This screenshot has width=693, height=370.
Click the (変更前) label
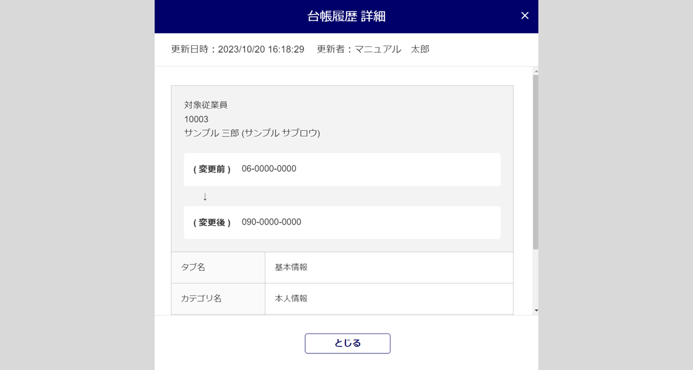[212, 170]
